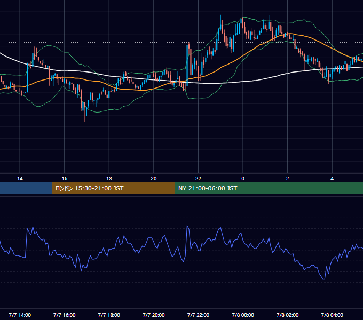
Task: Click the 20 hour axis label
Action: pos(154,179)
